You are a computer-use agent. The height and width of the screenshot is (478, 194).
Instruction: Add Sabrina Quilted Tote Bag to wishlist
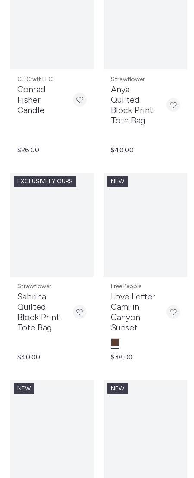(80, 312)
